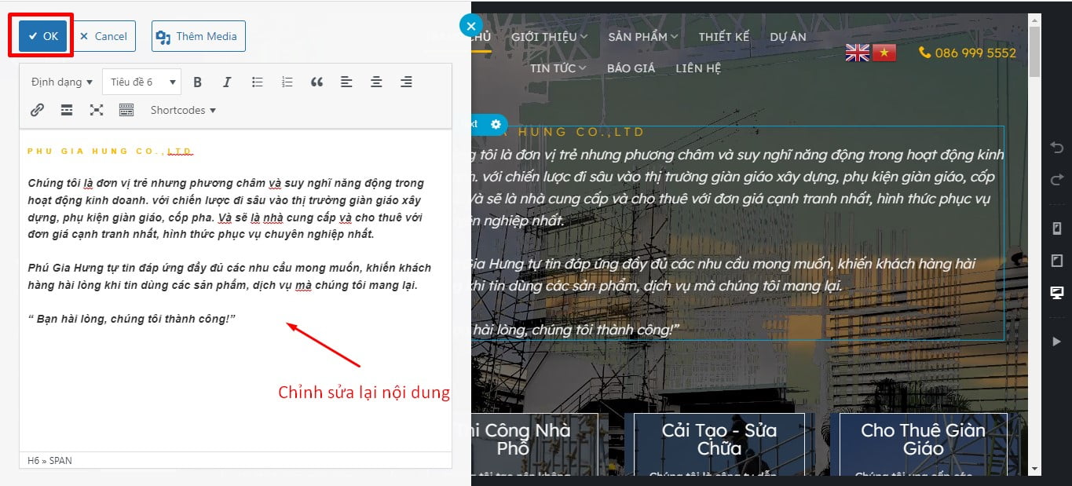This screenshot has width=1072, height=486.
Task: Click the Thêm Media button
Action: click(x=199, y=36)
